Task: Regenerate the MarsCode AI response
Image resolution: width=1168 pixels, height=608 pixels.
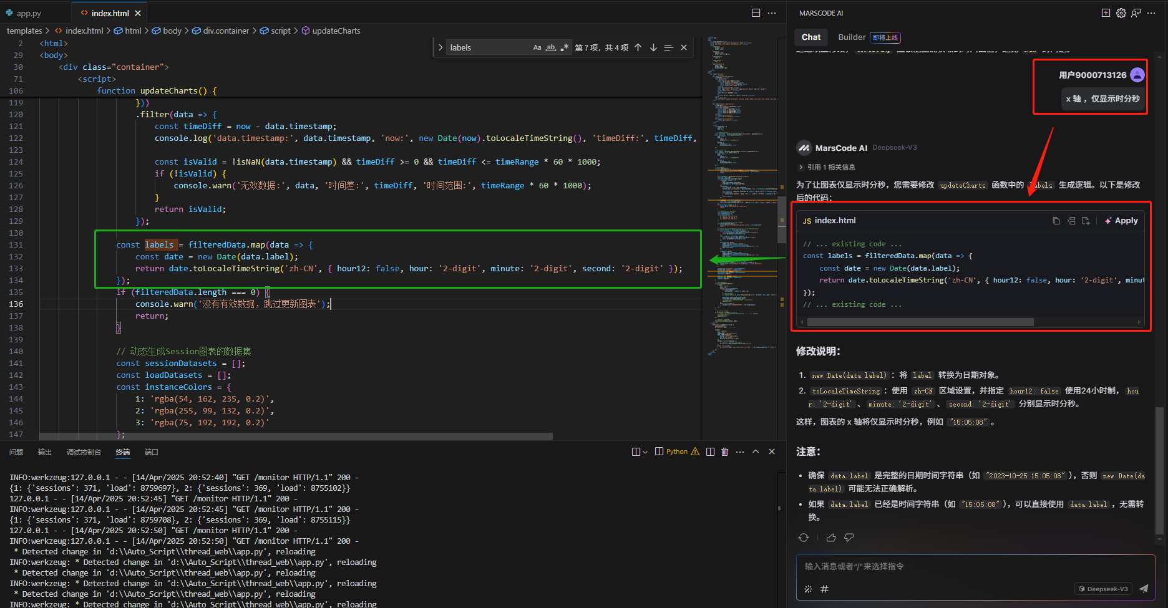Action: (804, 538)
